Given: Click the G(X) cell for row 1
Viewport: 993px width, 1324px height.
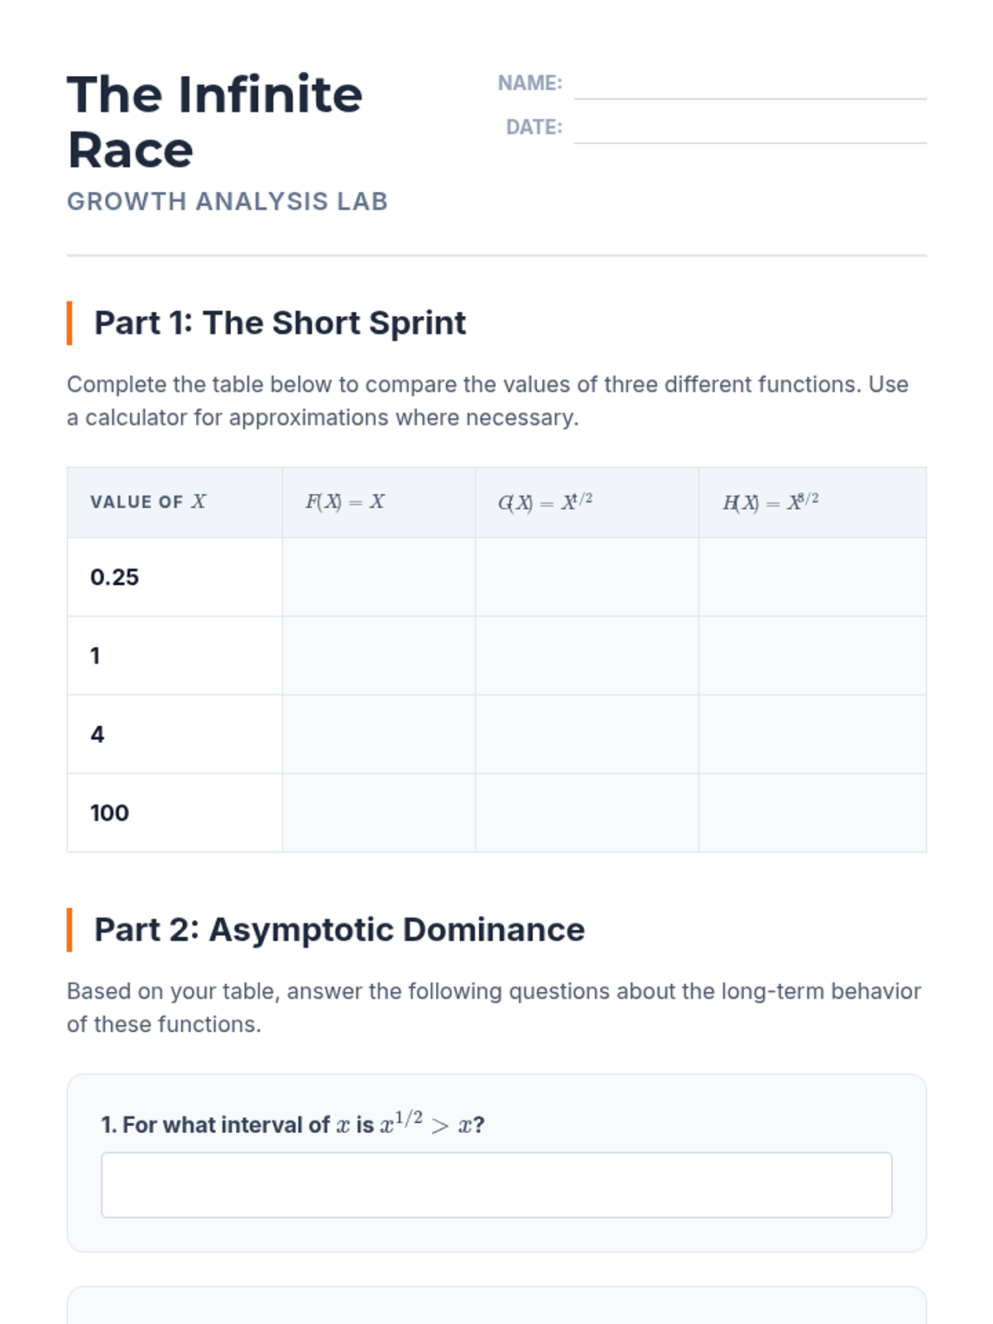Looking at the screenshot, I should coord(587,655).
